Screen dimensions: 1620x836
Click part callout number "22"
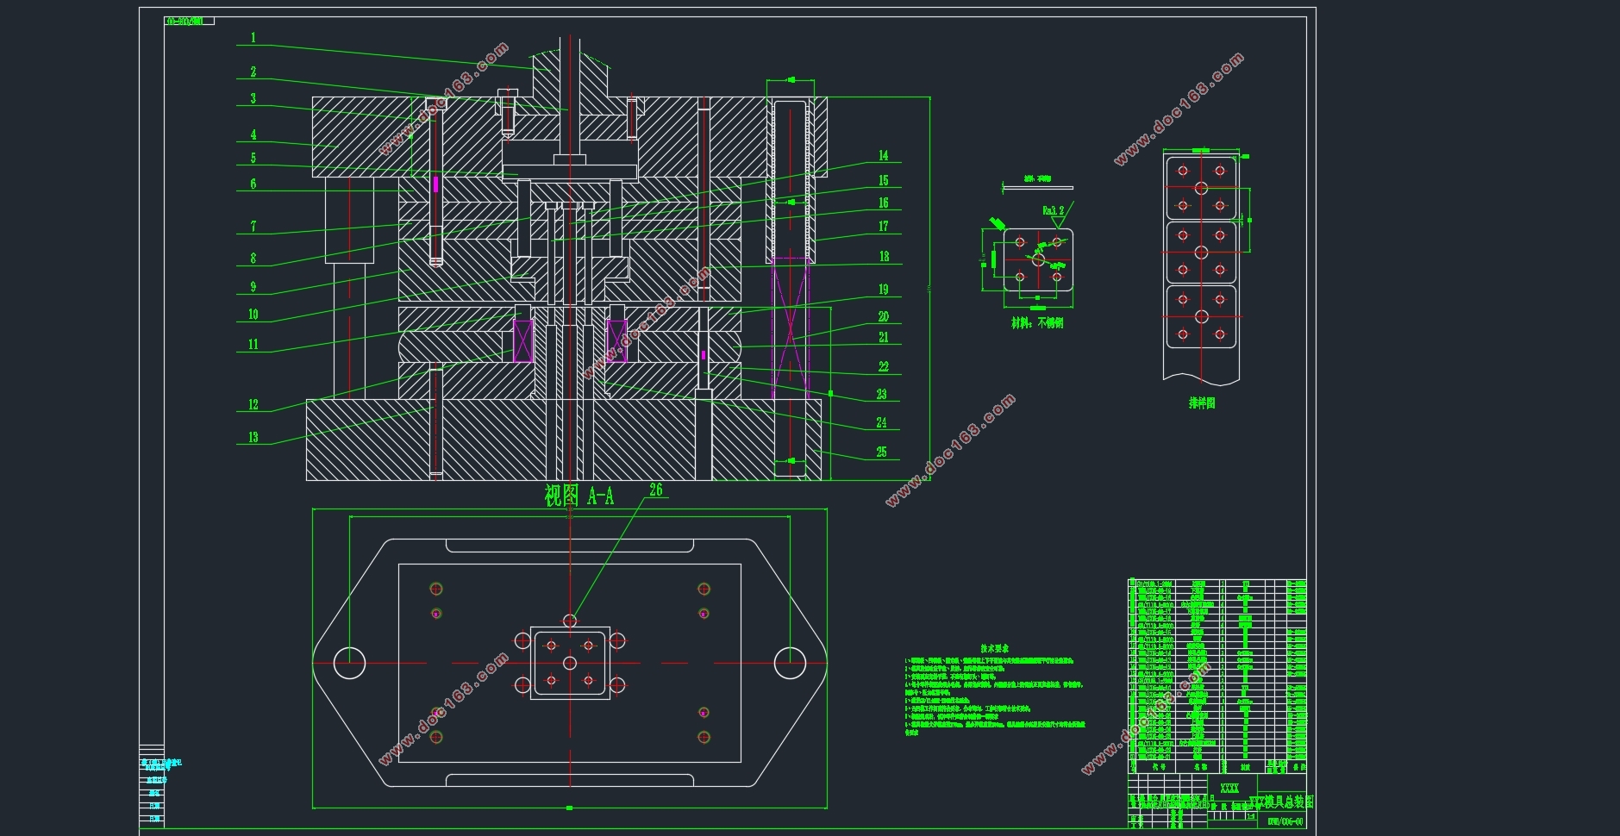[884, 367]
